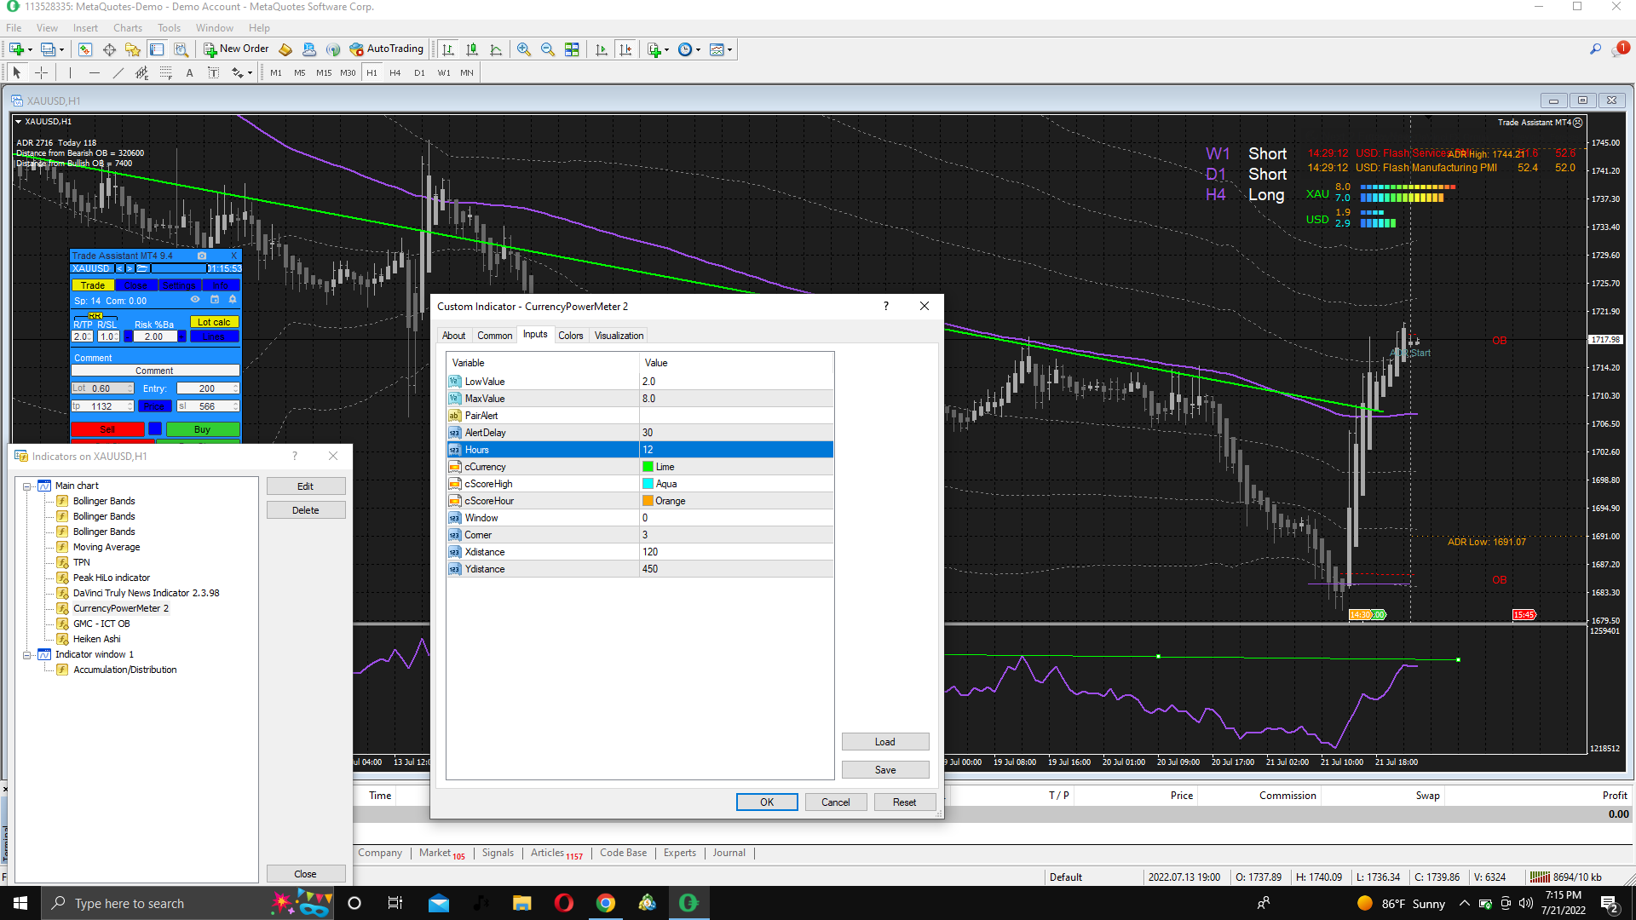Screen dimensions: 1636x920
Task: Open the Charts menu
Action: click(x=127, y=28)
